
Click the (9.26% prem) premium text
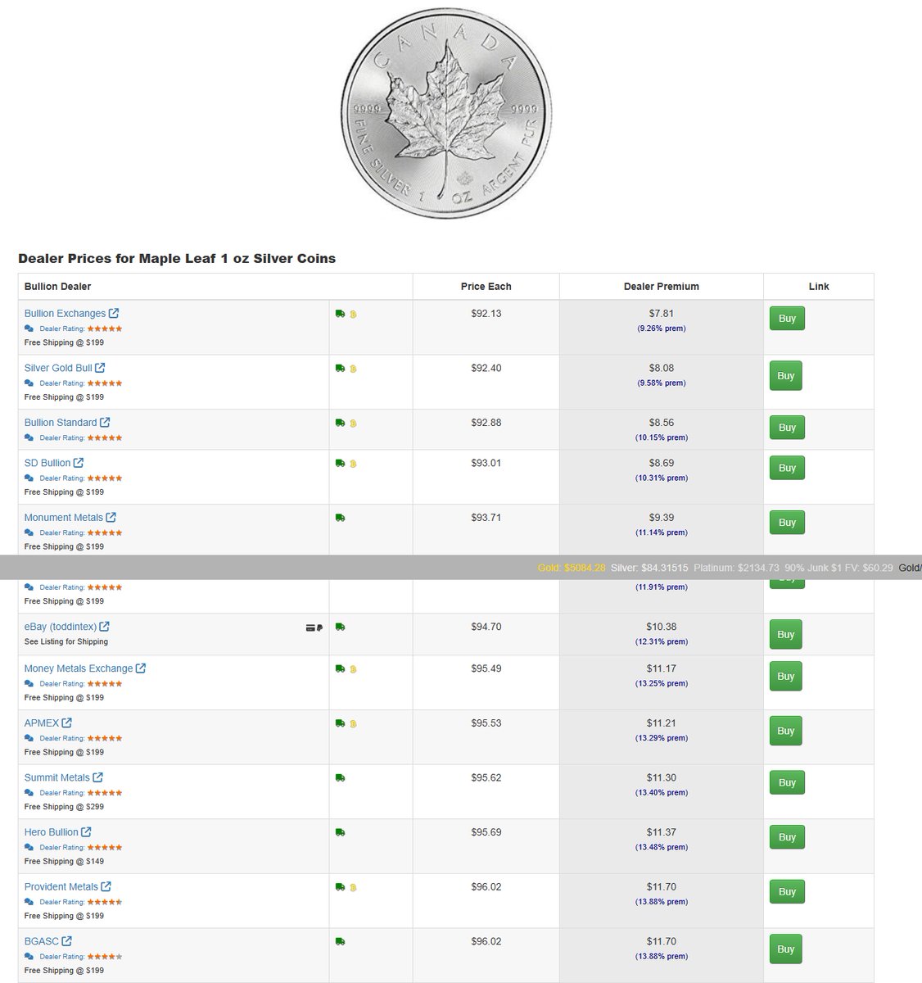662,328
